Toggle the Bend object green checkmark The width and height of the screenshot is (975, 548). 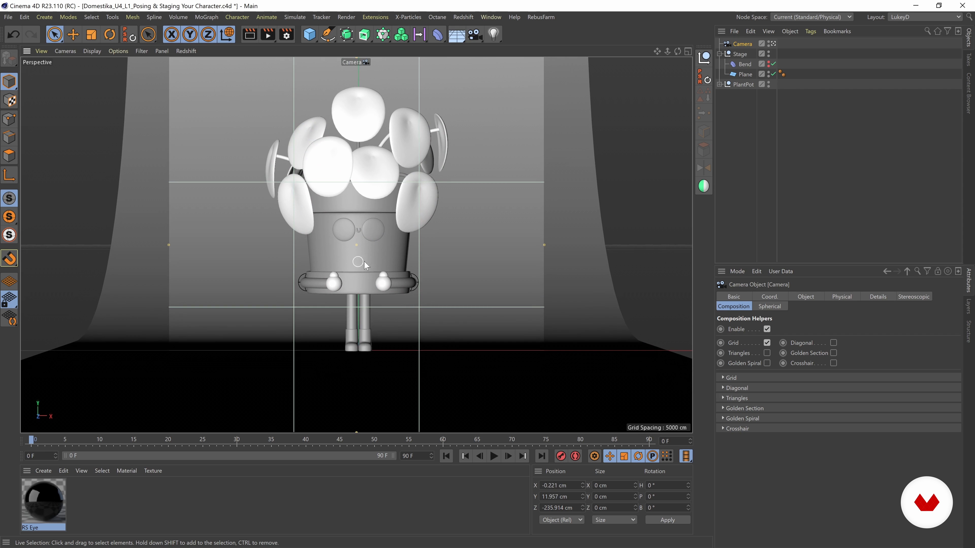tap(774, 64)
